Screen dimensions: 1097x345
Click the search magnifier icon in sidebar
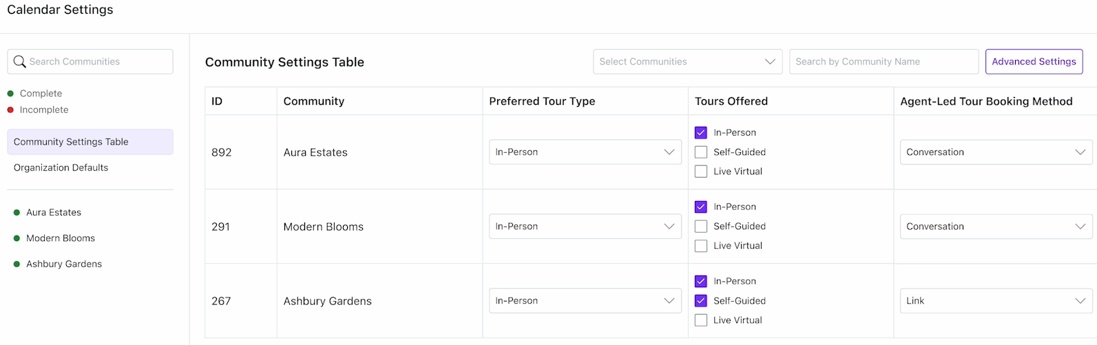tap(19, 61)
